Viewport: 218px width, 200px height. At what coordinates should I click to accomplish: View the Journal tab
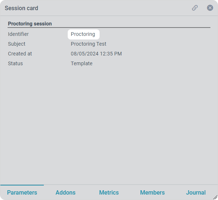click(196, 192)
